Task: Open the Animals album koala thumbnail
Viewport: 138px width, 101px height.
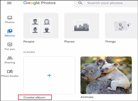Action: coord(106,75)
